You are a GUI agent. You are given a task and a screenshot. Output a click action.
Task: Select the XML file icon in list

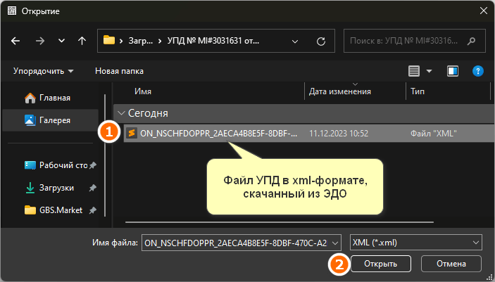(x=131, y=132)
